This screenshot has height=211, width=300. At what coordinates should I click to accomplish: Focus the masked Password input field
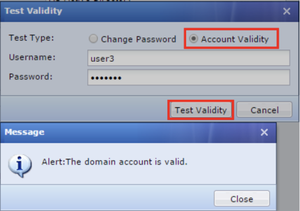pyautogui.click(x=188, y=77)
